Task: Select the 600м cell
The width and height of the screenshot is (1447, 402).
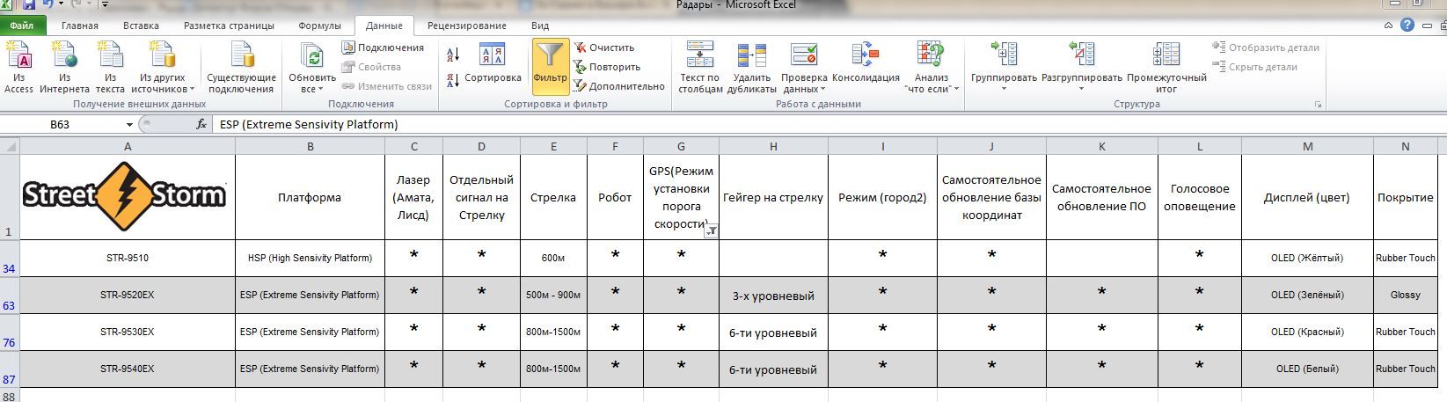Action: pos(553,258)
